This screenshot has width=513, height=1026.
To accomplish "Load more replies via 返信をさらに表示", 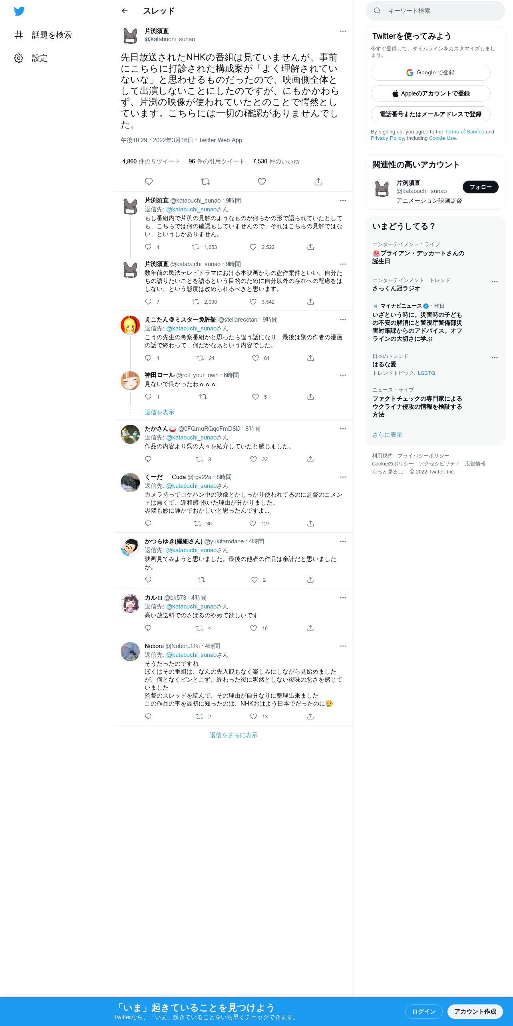I will (234, 735).
